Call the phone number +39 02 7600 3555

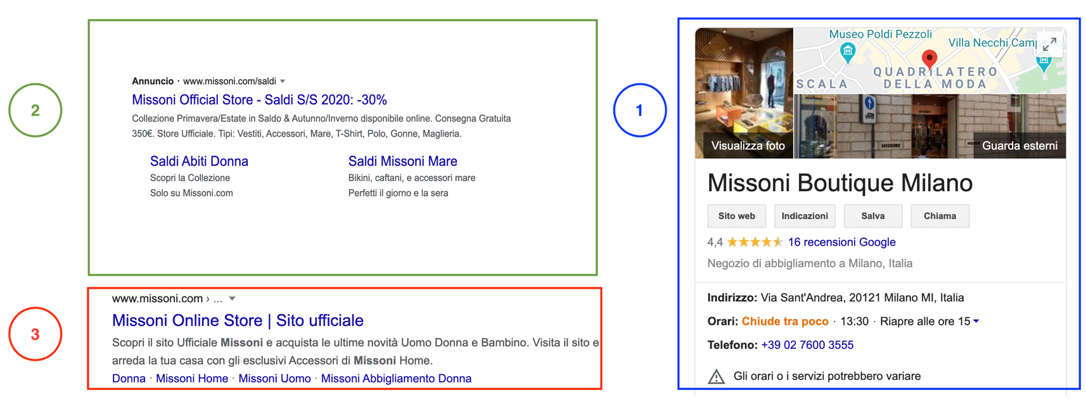pos(807,345)
